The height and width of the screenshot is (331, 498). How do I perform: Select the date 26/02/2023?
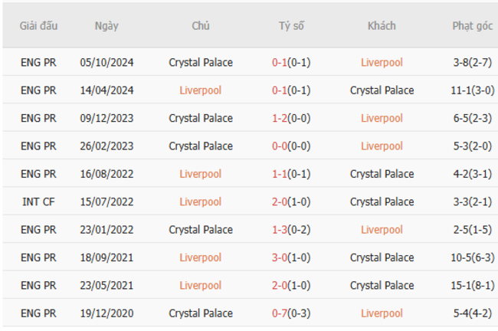pos(106,146)
